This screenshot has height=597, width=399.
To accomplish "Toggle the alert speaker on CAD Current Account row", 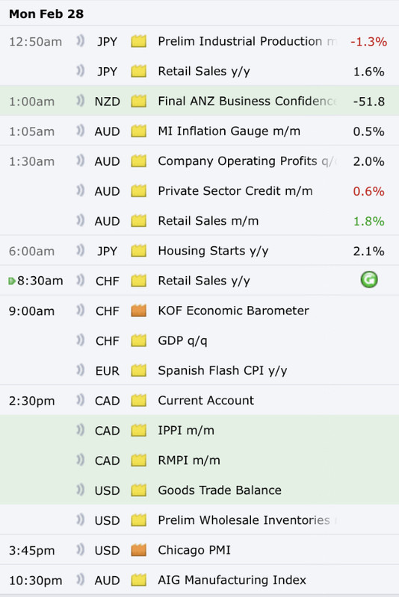I will pos(80,400).
